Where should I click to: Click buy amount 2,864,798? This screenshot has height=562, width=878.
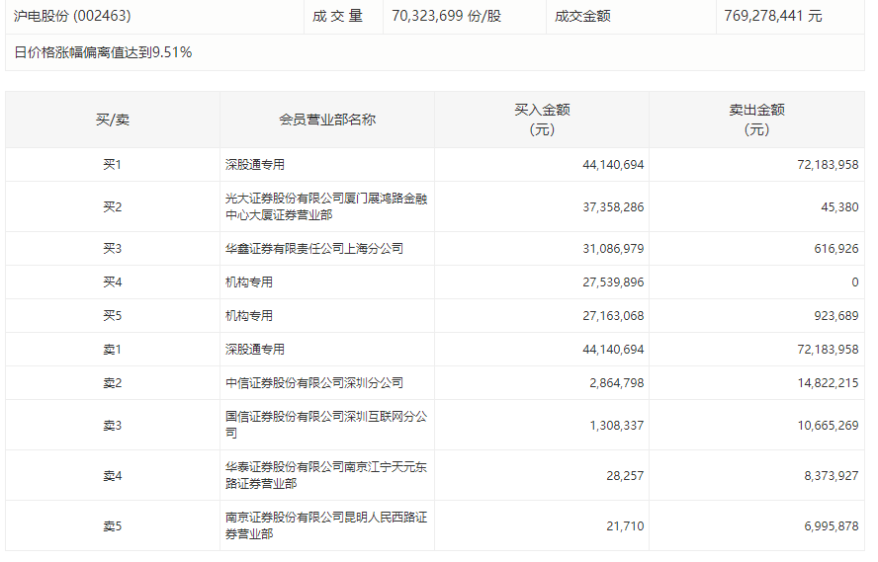tap(617, 382)
